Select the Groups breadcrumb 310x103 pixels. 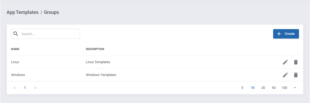pyautogui.click(x=51, y=12)
